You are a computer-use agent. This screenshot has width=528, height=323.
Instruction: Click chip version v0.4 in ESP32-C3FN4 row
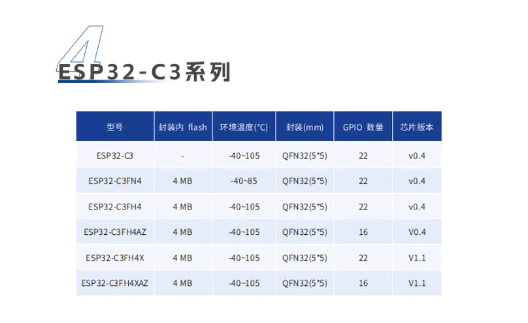417,181
